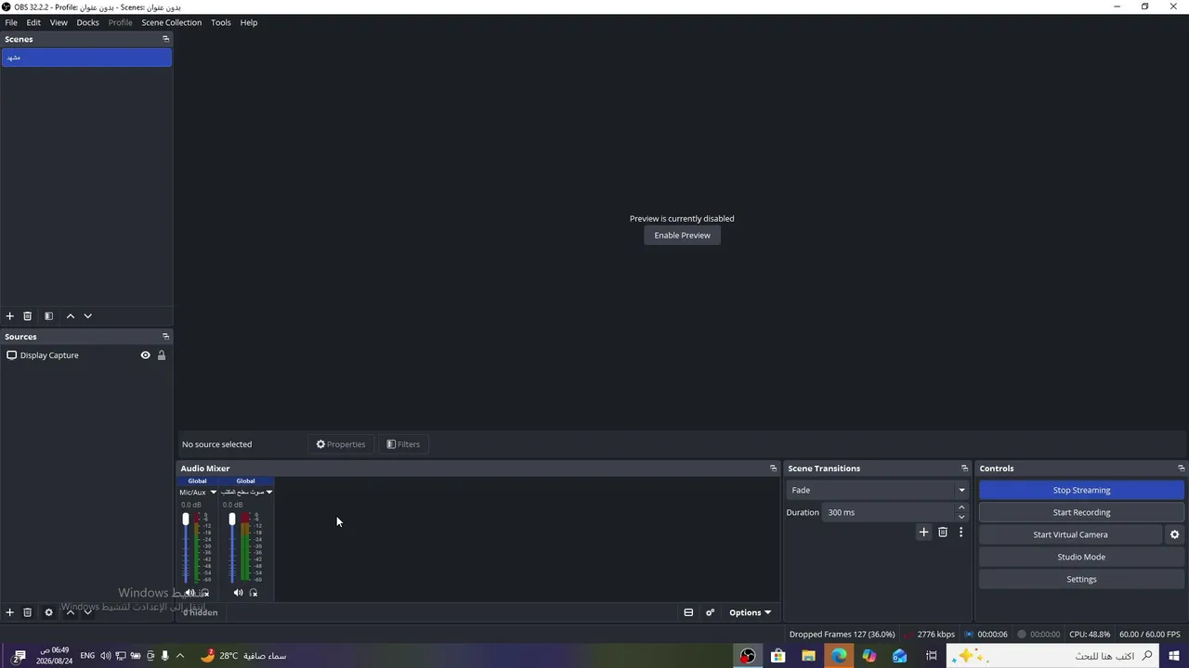
Task: Add a new source with the Sources plus icon
Action: pyautogui.click(x=10, y=612)
